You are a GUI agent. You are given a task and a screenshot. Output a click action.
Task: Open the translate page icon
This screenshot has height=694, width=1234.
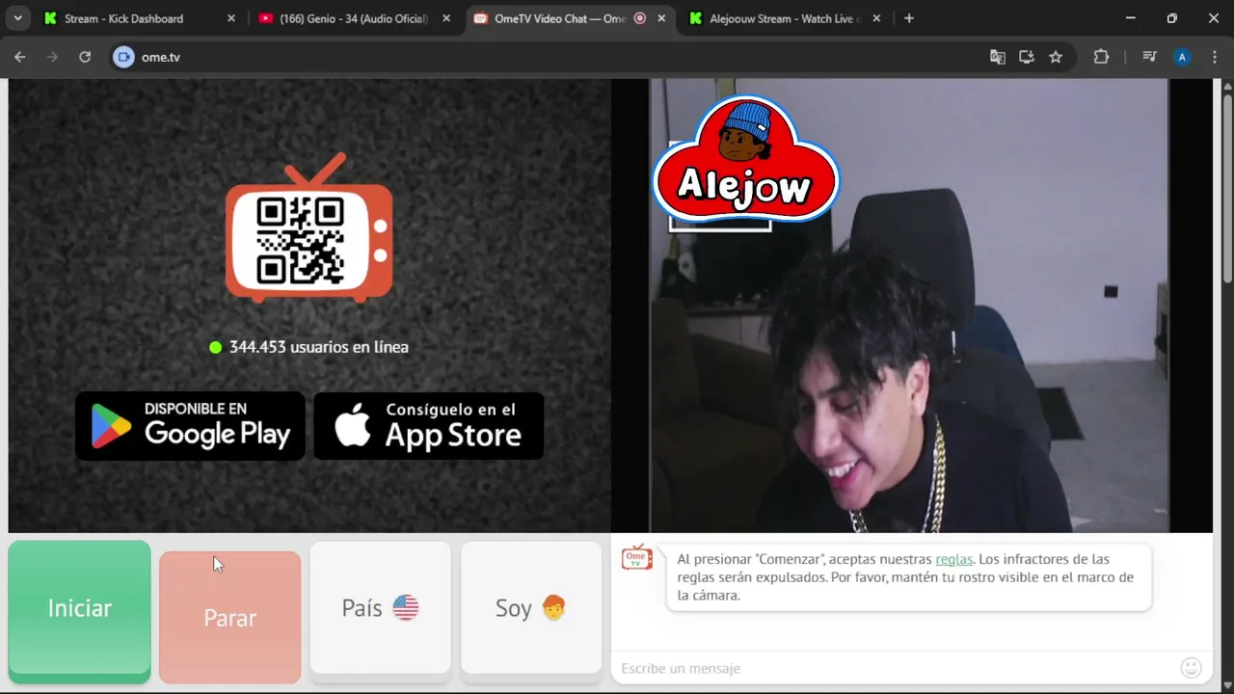998,57
